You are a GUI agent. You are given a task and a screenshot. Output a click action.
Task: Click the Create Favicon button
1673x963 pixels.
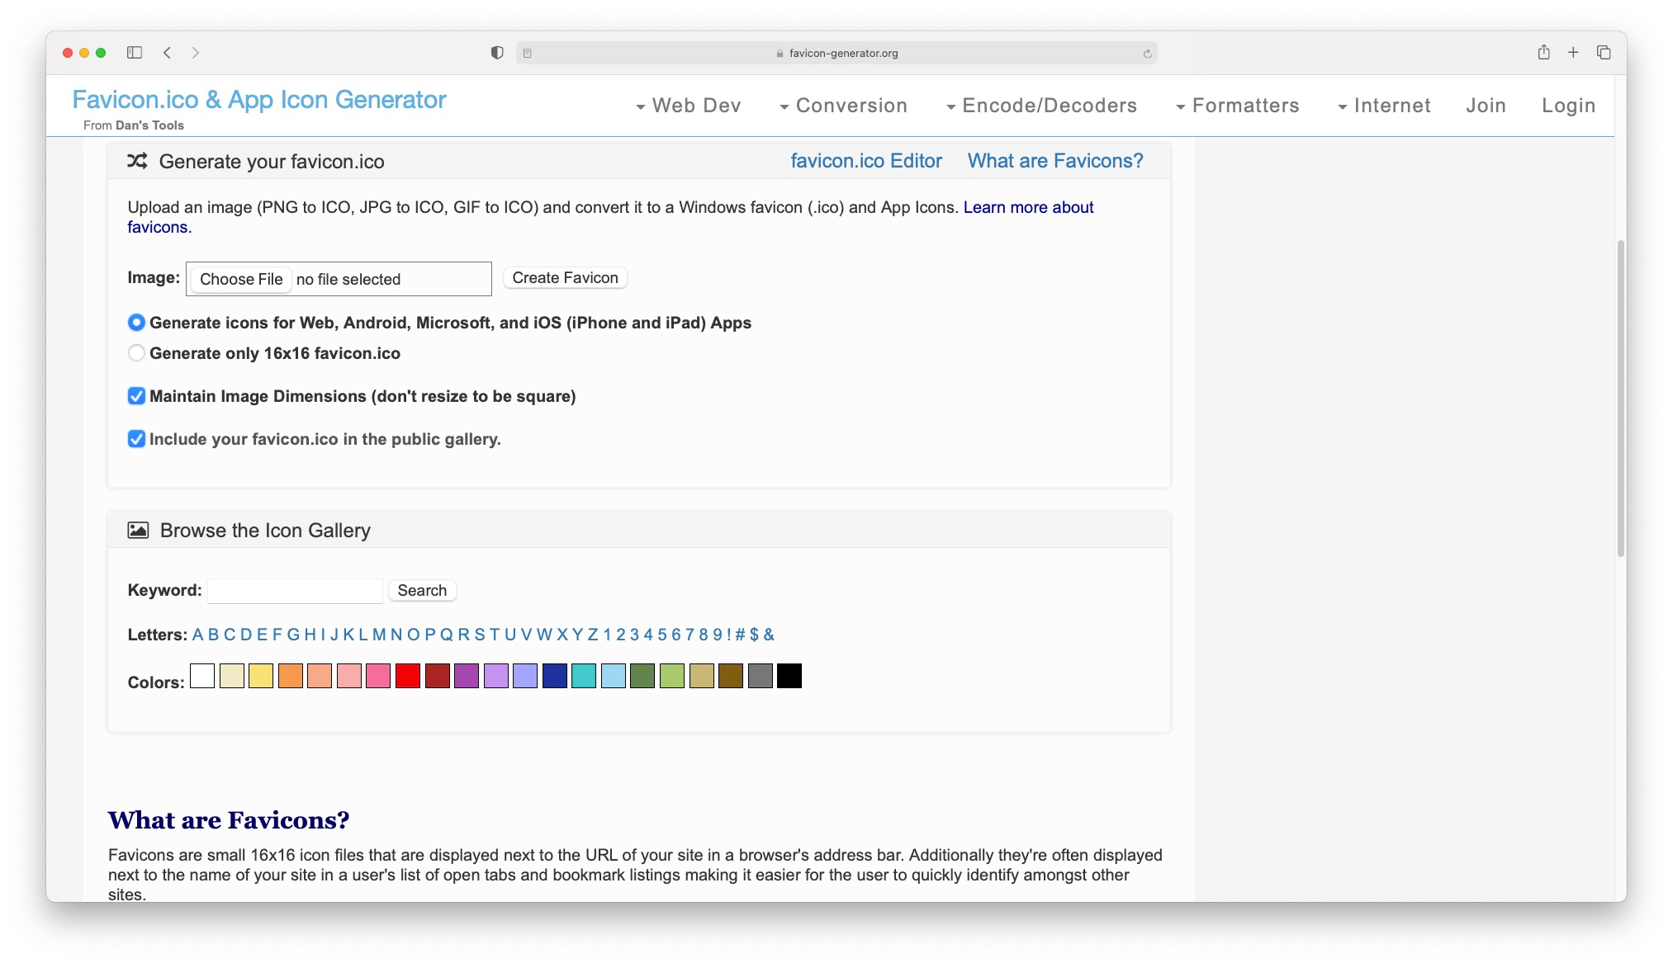564,277
